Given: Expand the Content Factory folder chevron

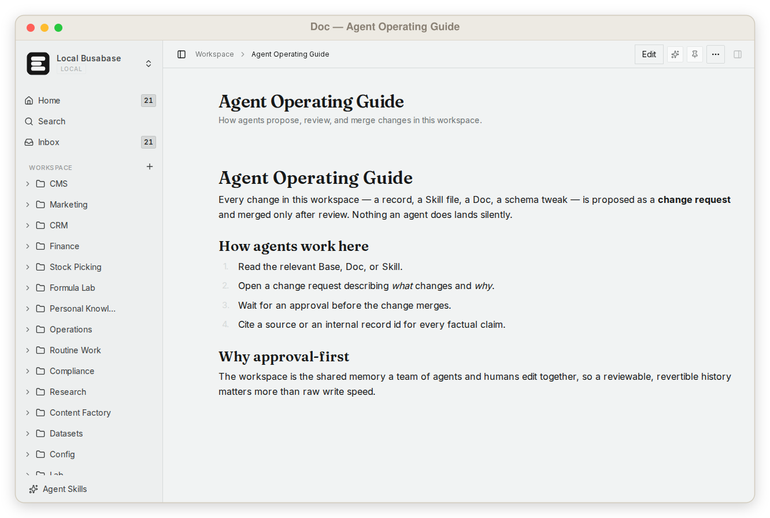Looking at the screenshot, I should 27,413.
